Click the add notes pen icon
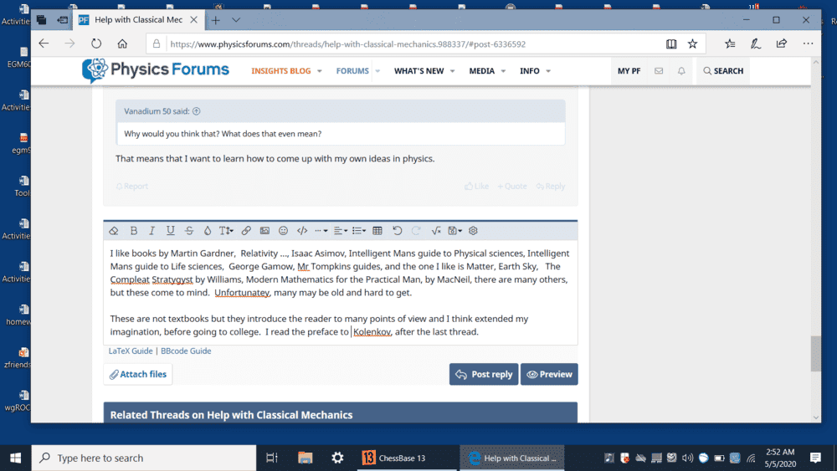 pos(755,44)
